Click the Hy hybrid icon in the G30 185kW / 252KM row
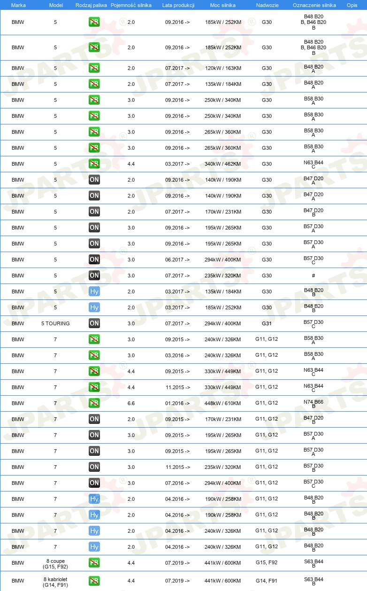Screen dimensions: 367x591 (x=94, y=307)
